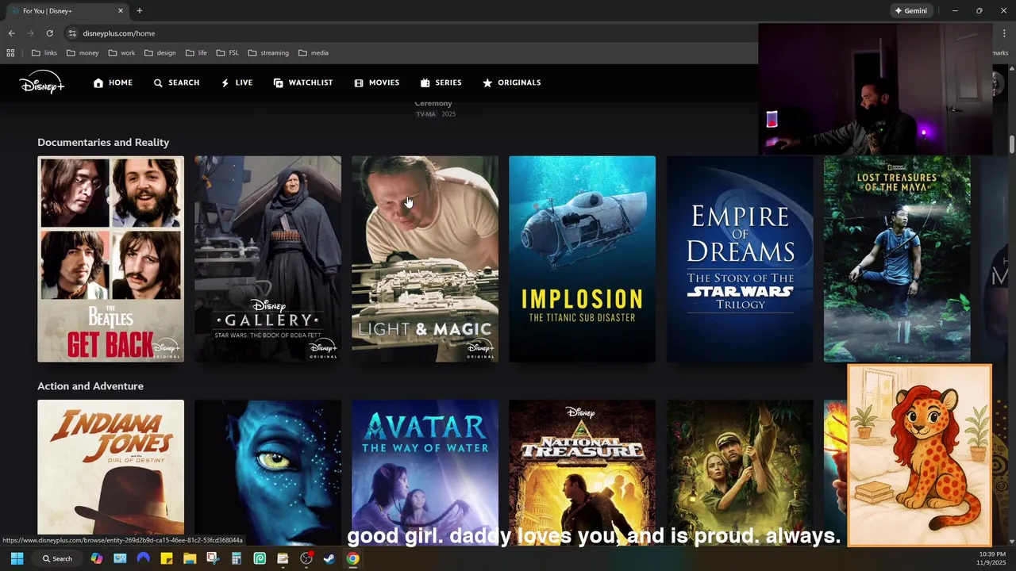Open the Originals section
1016x571 pixels.
[x=511, y=82]
